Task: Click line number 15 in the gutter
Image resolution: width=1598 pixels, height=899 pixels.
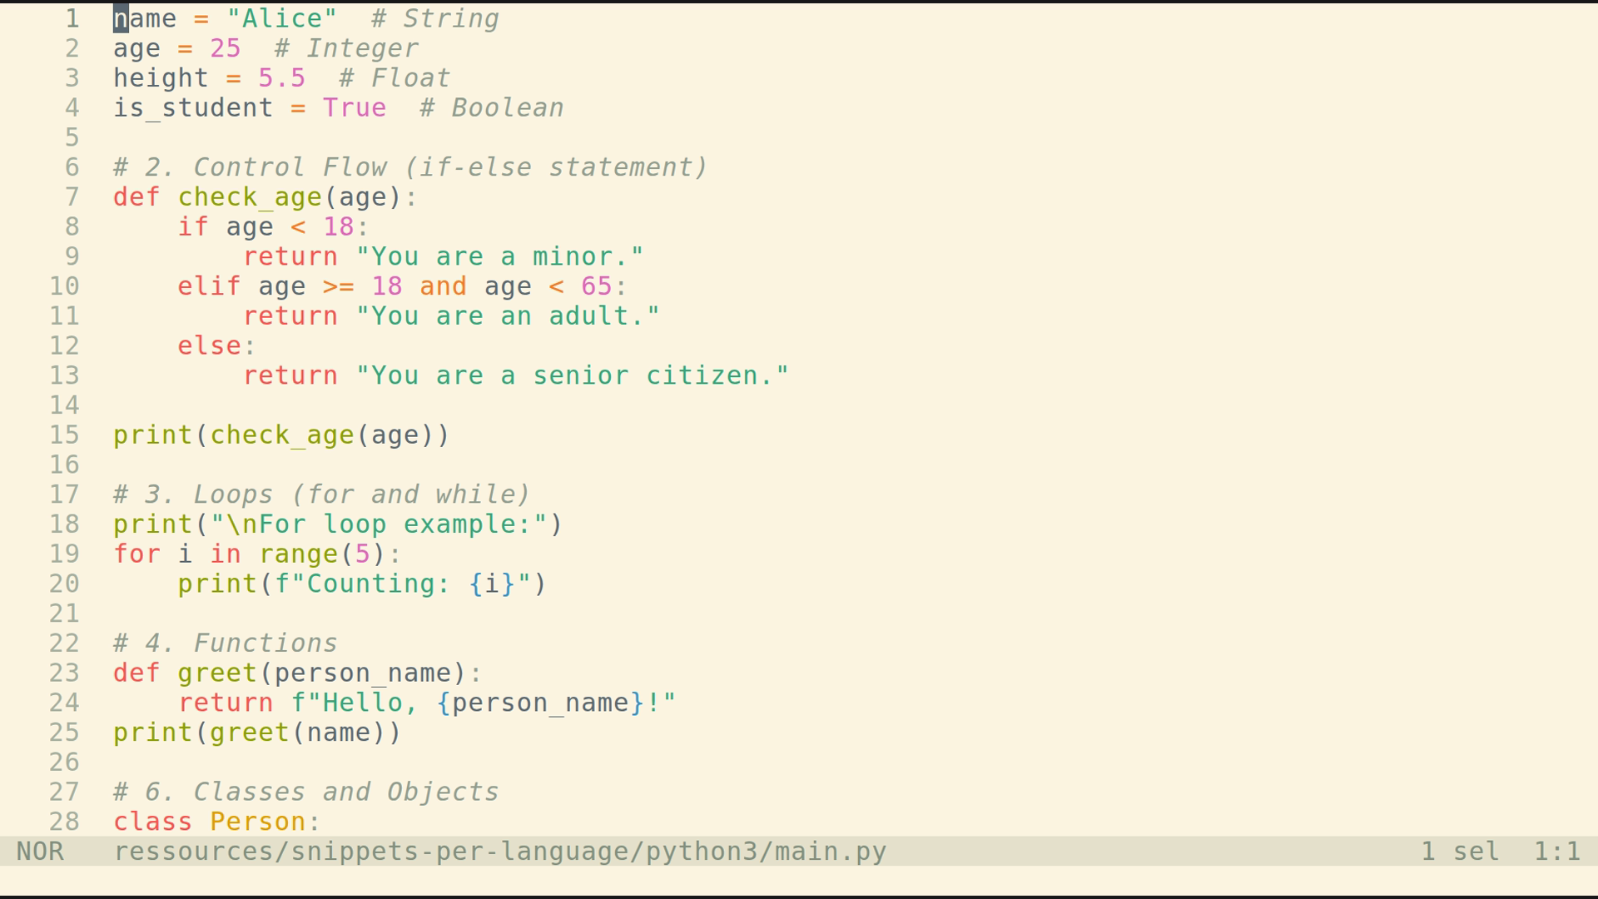Action: pos(63,435)
